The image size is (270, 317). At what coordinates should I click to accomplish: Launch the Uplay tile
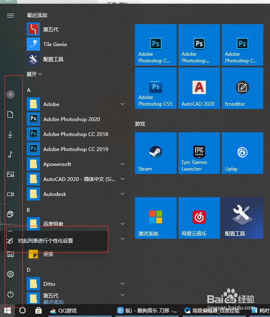click(x=242, y=153)
